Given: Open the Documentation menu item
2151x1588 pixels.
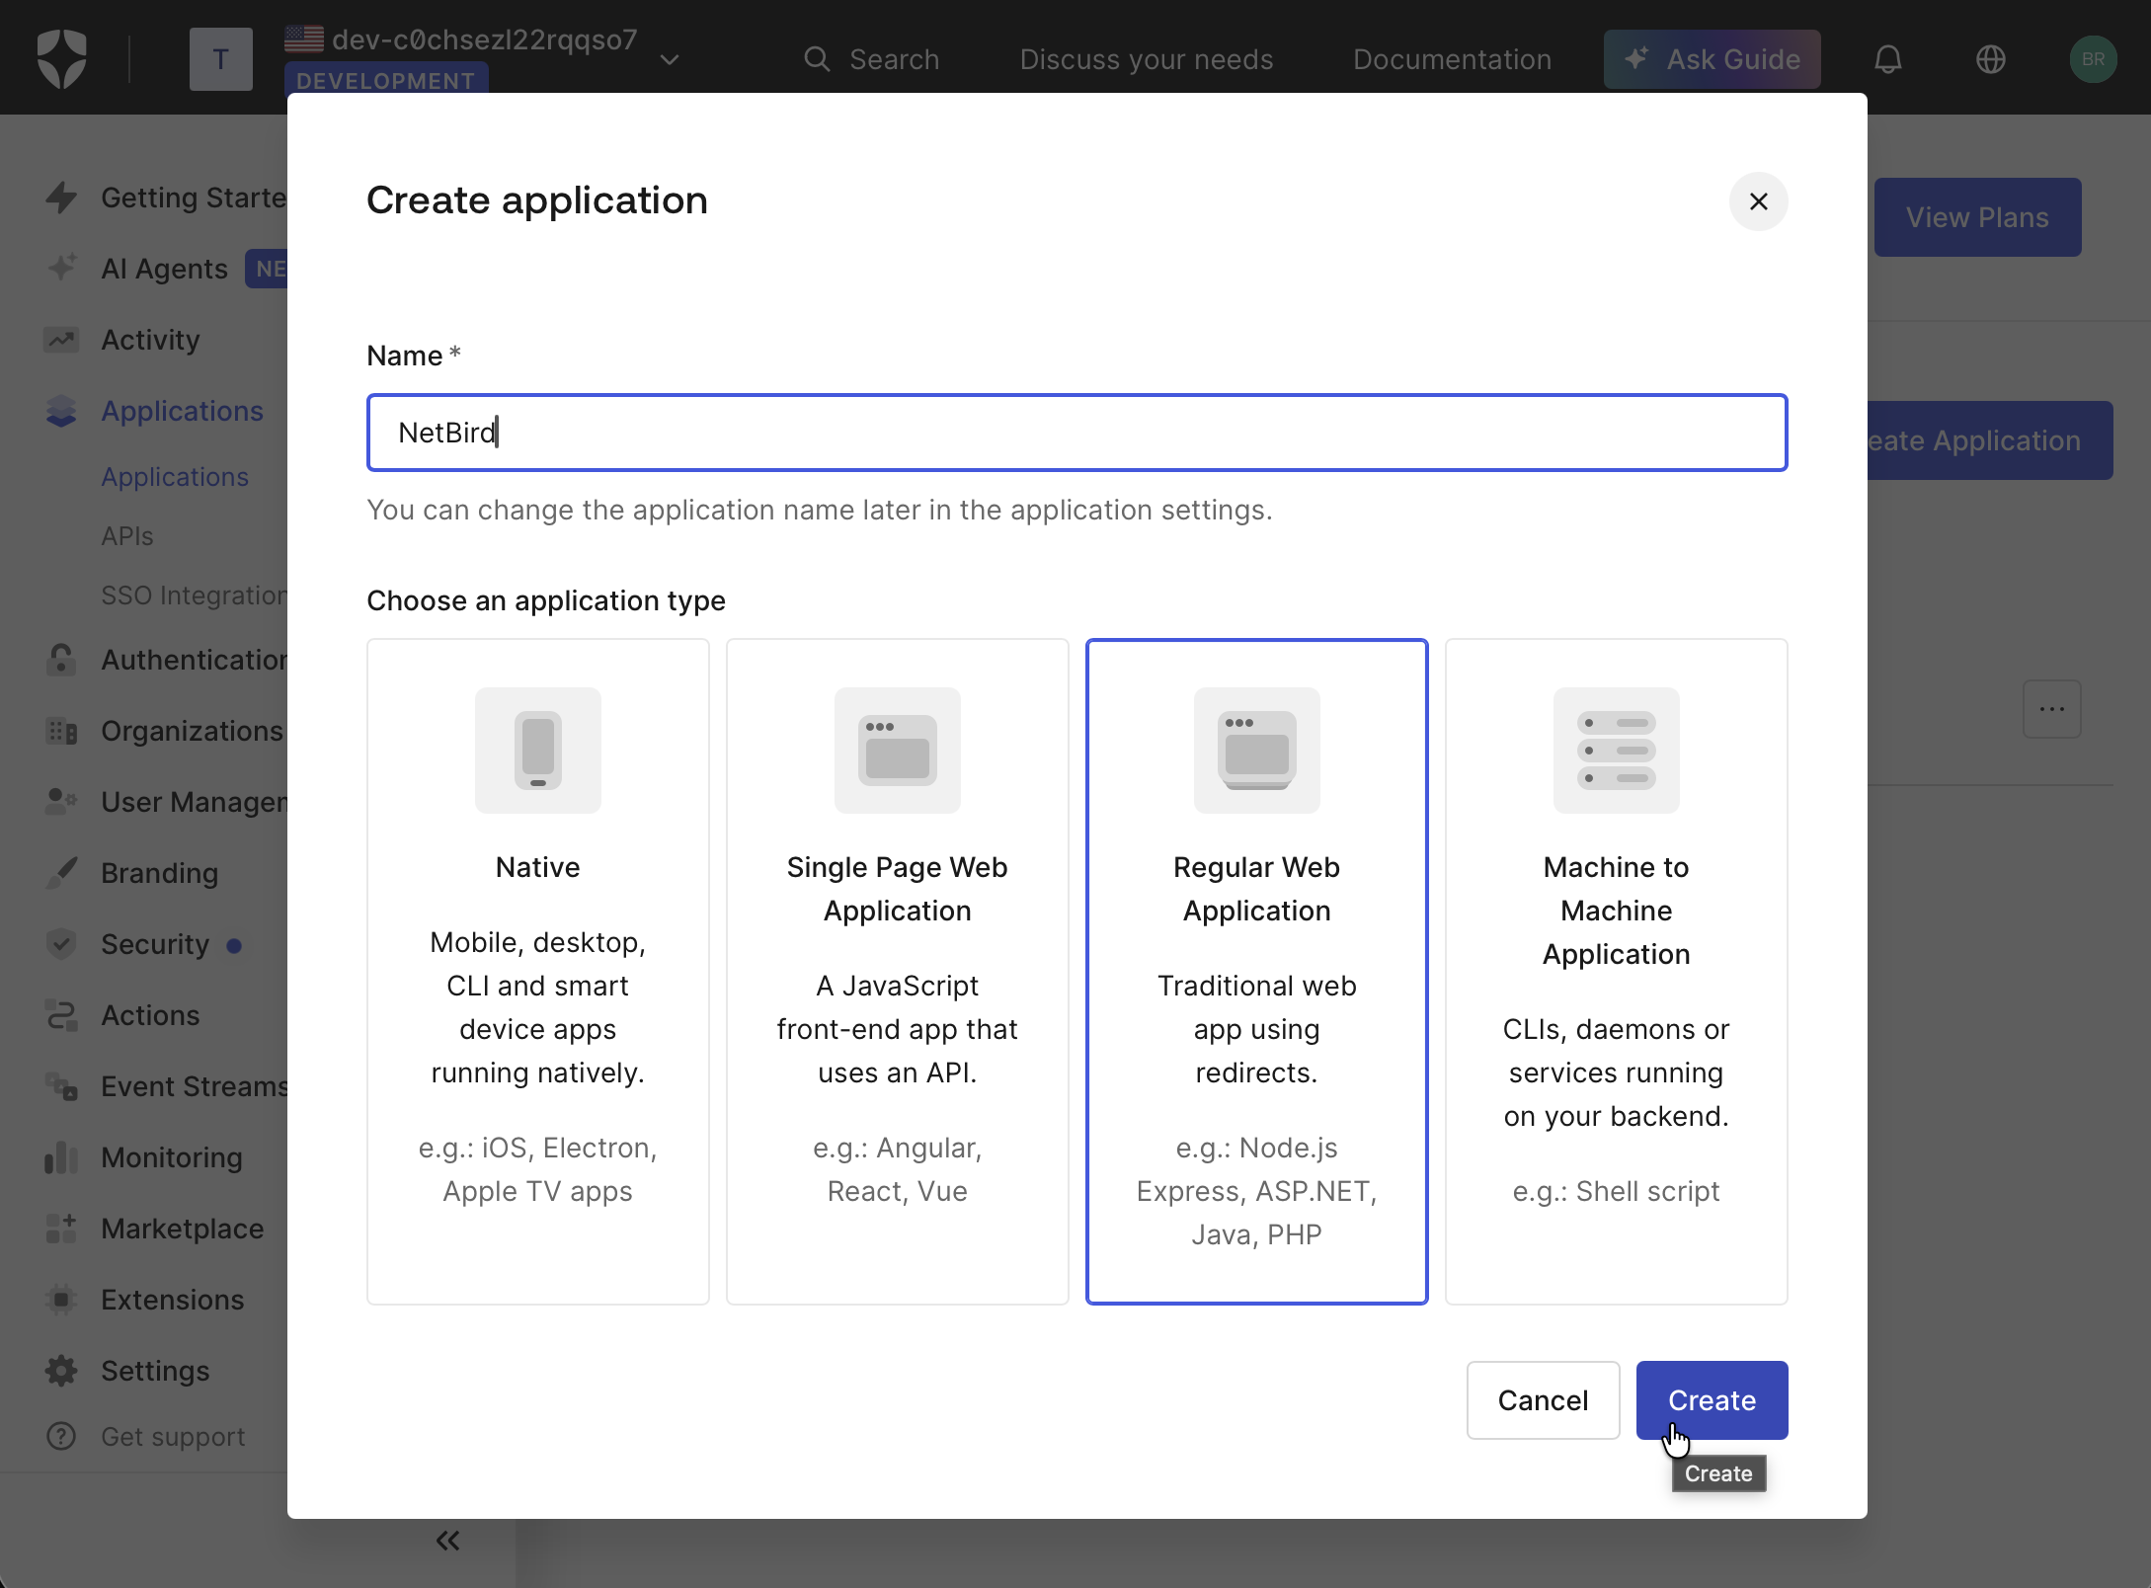Looking at the screenshot, I should click(x=1452, y=58).
